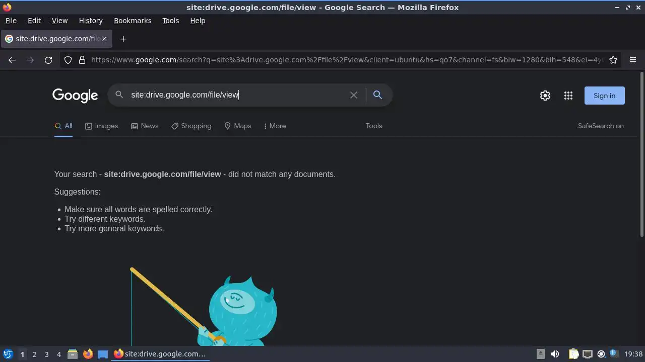Open update notifier tray icon
The height and width of the screenshot is (362, 645).
[601, 354]
